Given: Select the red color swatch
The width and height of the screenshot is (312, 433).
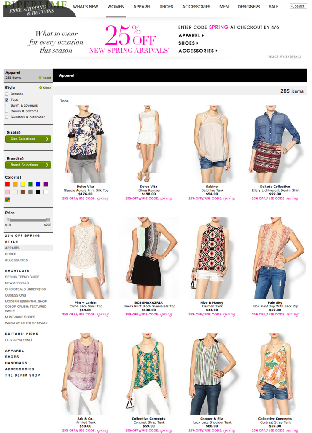Looking at the screenshot, I should (x=8, y=184).
